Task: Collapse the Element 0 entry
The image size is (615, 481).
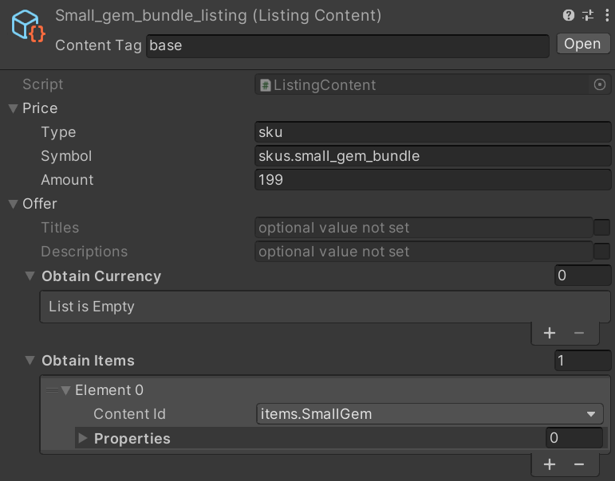Action: [x=66, y=390]
